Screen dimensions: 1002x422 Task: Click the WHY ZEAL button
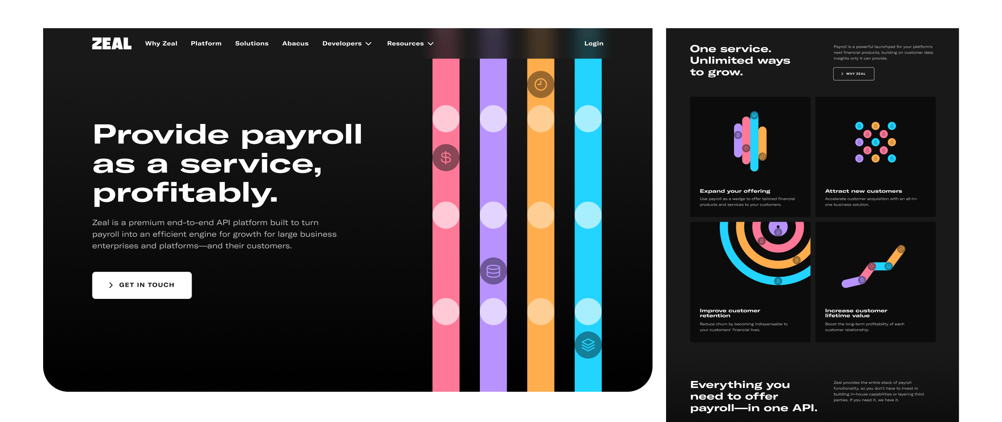(854, 74)
